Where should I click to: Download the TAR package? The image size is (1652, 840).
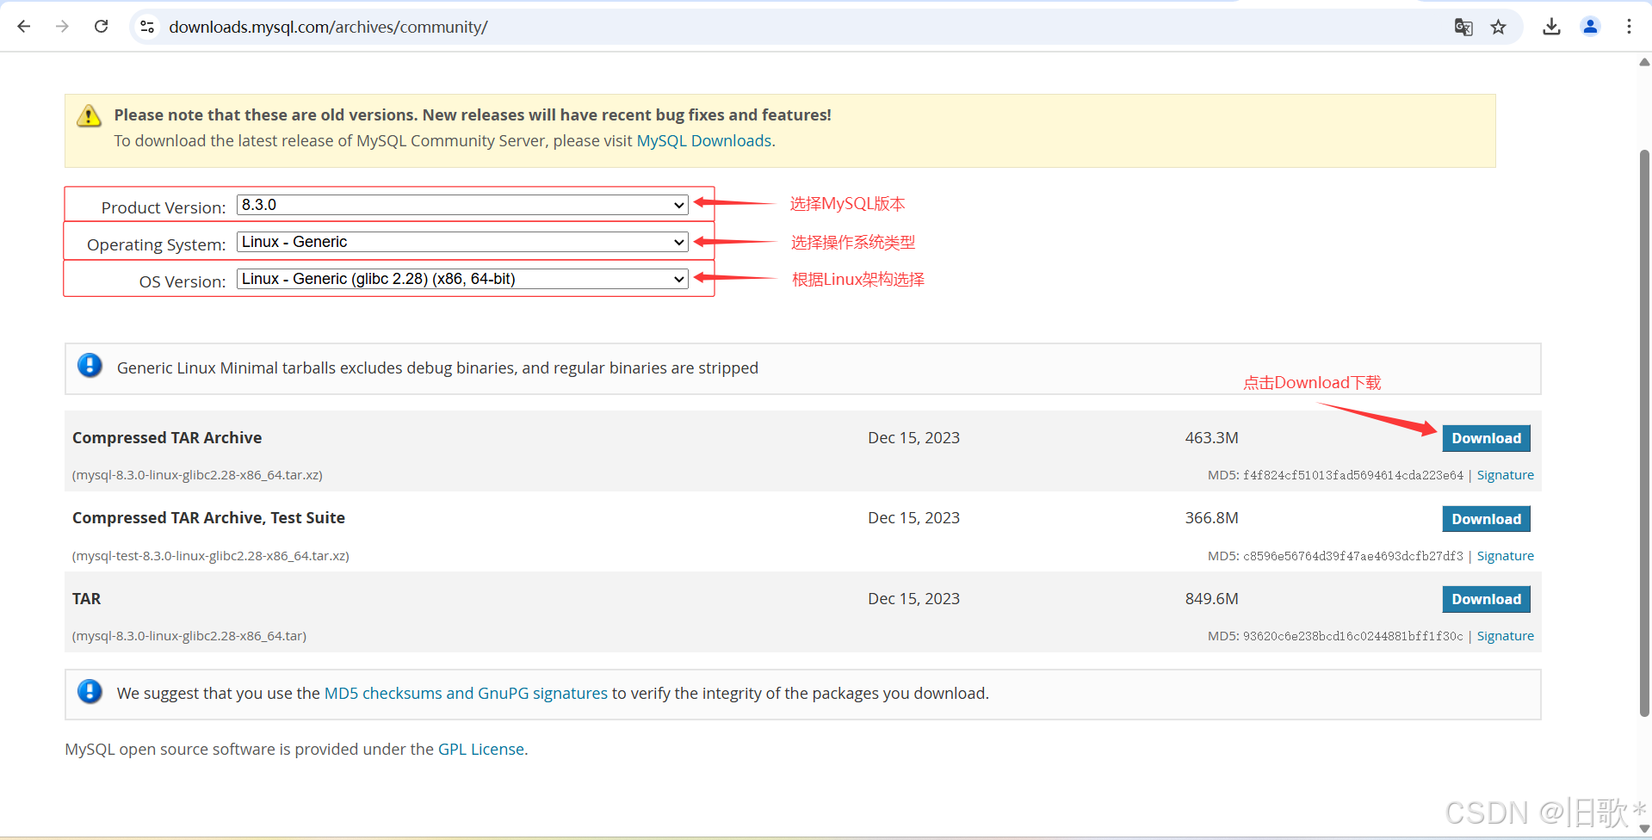[1486, 599]
